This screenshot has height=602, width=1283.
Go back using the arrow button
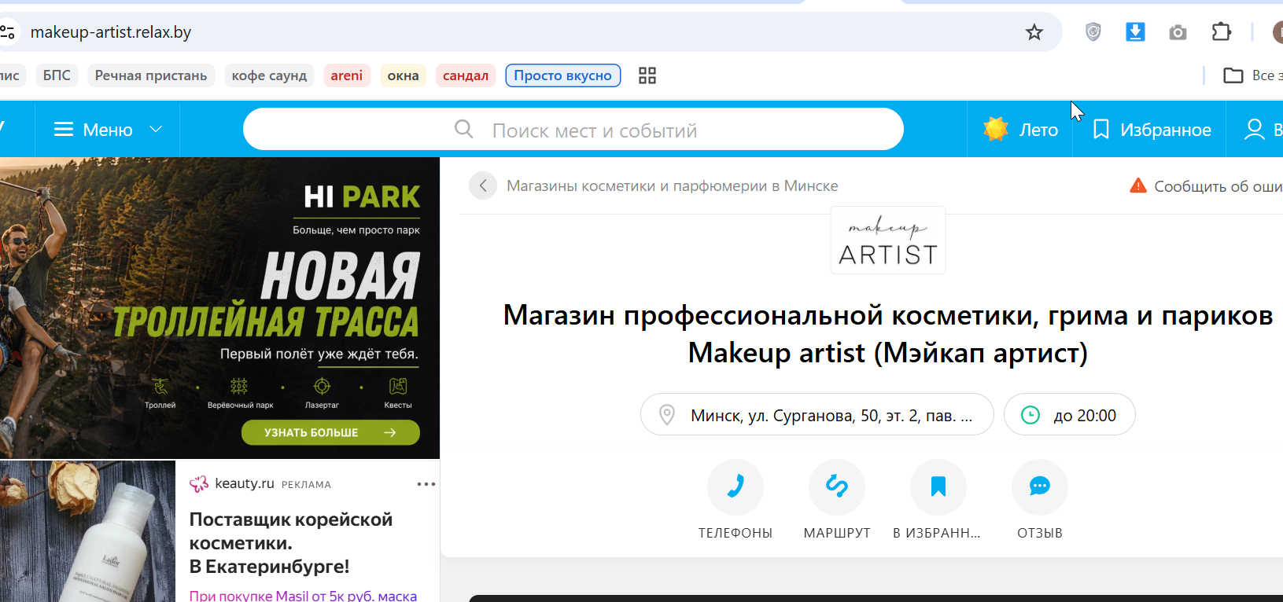[x=483, y=185]
